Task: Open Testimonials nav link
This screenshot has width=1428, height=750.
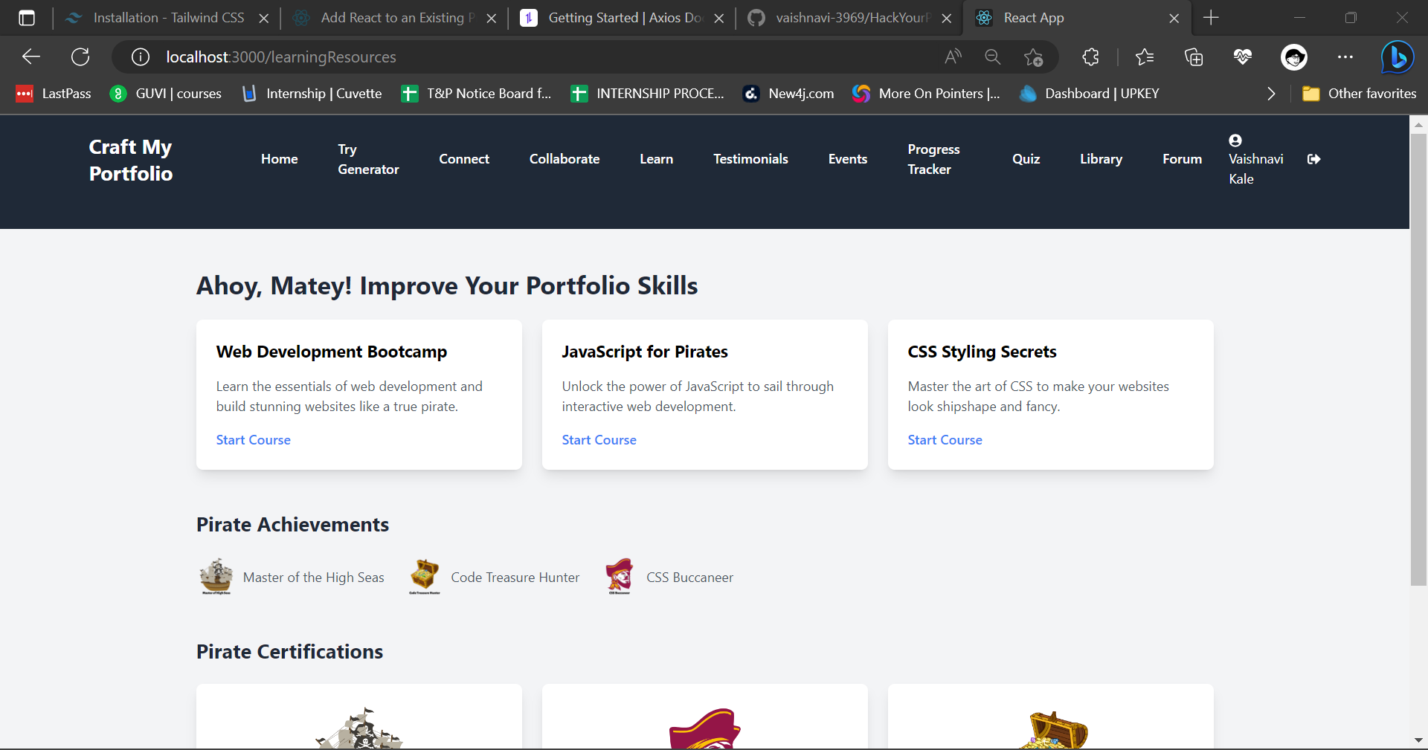Action: tap(750, 159)
